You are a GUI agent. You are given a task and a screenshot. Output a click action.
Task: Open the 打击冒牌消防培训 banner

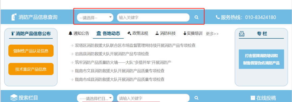tap(261, 59)
